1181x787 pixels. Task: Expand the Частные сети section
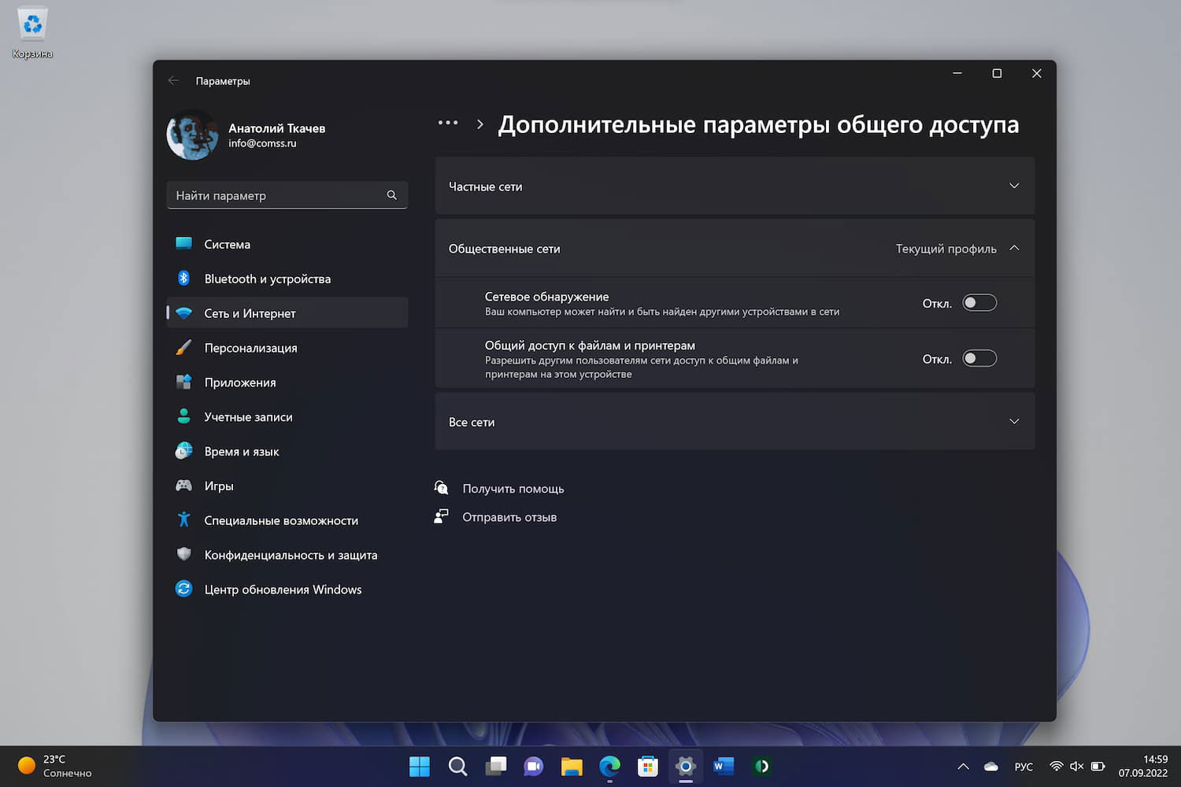735,186
